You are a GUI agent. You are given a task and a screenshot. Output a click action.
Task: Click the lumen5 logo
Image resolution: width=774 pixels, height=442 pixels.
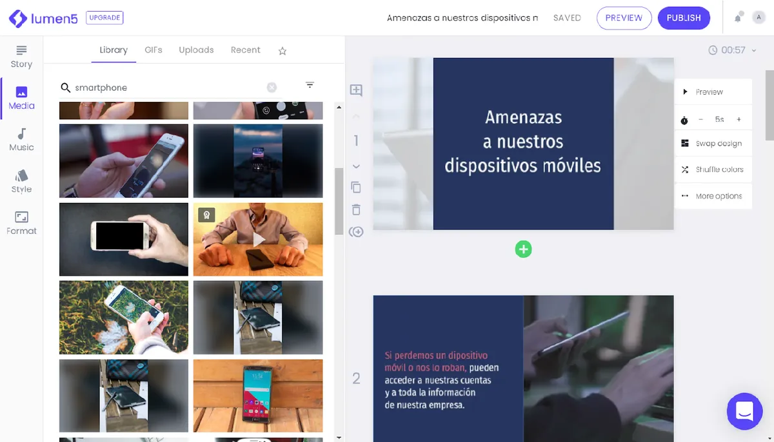pyautogui.click(x=43, y=18)
